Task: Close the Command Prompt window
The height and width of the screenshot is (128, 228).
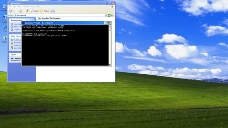Action: pos(110,23)
